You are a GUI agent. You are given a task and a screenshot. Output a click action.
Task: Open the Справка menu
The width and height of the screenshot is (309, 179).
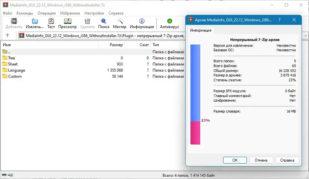tap(116, 13)
